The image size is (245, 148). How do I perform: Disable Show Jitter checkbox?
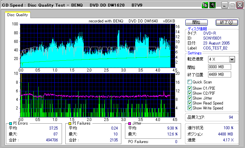190,98
